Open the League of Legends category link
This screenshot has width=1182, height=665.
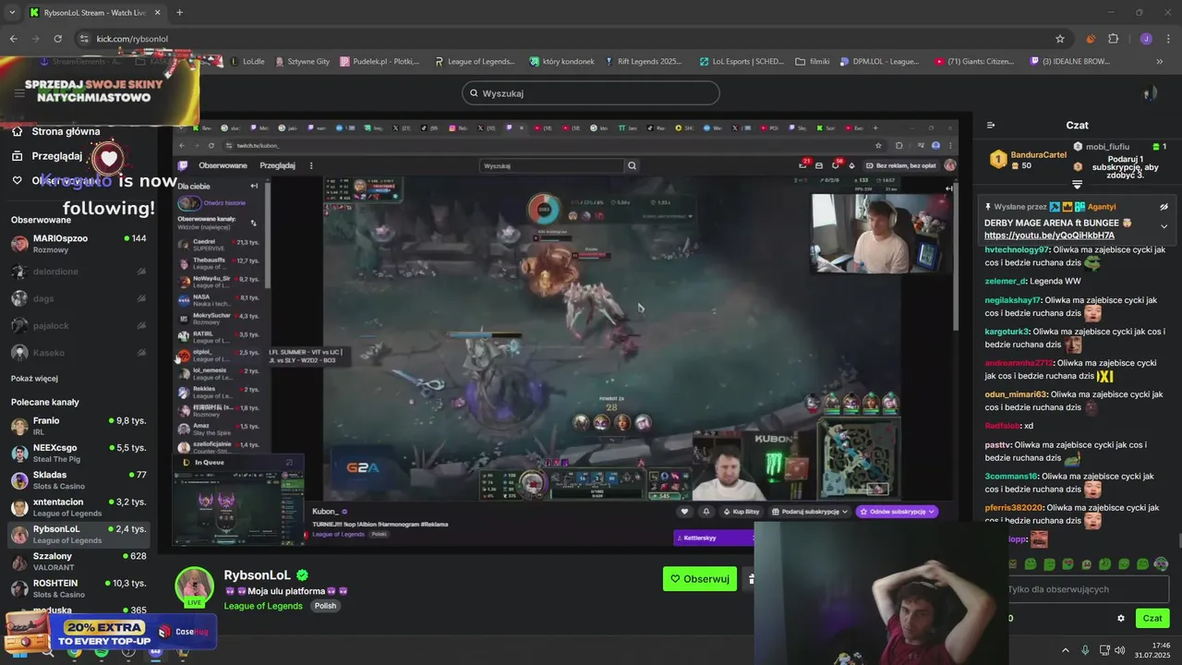(x=263, y=606)
